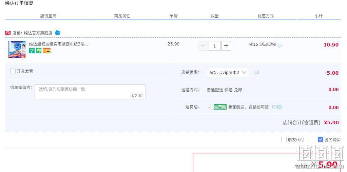The height and width of the screenshot is (172, 347).
Task: Click the 店铺合计 total ¥5.90
Action: pos(331,122)
